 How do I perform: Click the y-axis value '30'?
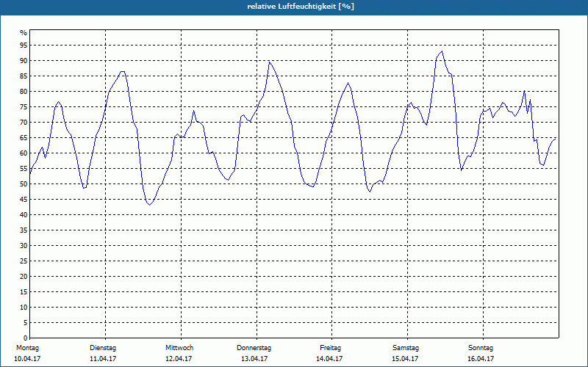[x=24, y=246]
